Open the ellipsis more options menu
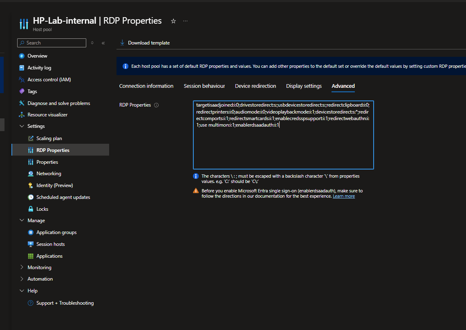 coord(186,21)
